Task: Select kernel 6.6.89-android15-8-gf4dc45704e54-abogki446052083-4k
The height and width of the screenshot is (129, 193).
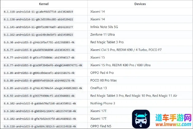Action: coord(43,88)
